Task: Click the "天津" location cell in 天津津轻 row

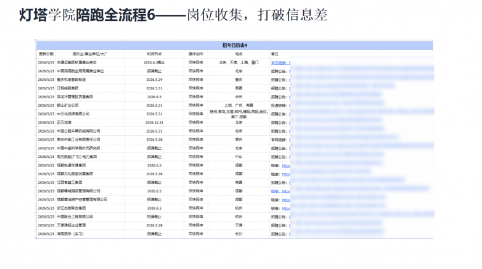Action: [x=239, y=225]
